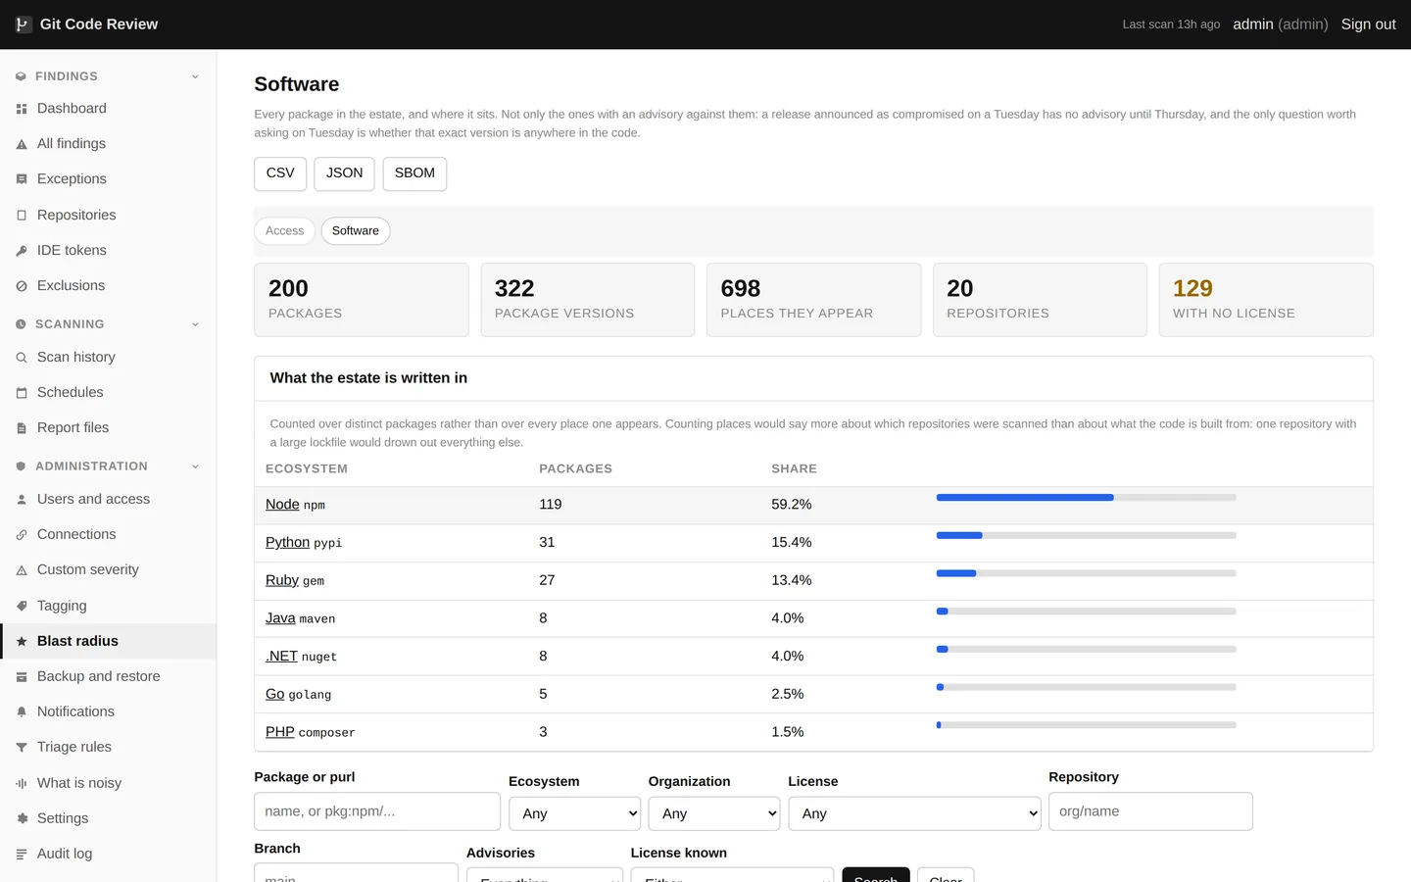The width and height of the screenshot is (1411, 882).
Task: Click the Notifications bell icon
Action: pyautogui.click(x=22, y=712)
